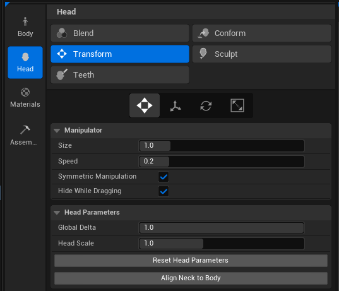Adjust the Speed slider
Image resolution: width=339 pixels, height=291 pixels.
[x=222, y=162]
